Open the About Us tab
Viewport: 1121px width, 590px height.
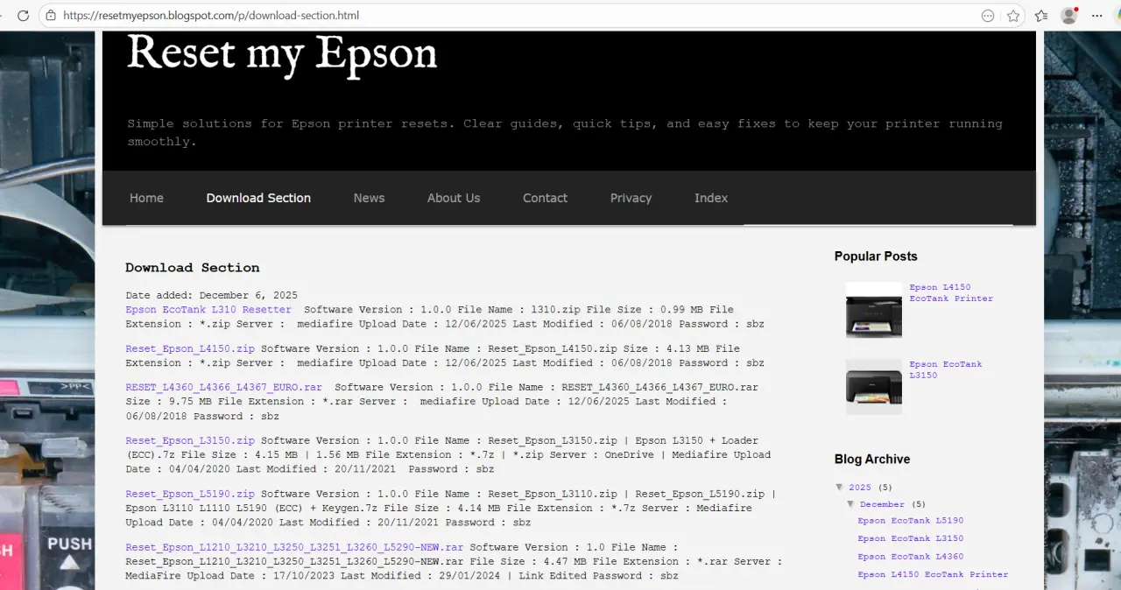pyautogui.click(x=454, y=198)
